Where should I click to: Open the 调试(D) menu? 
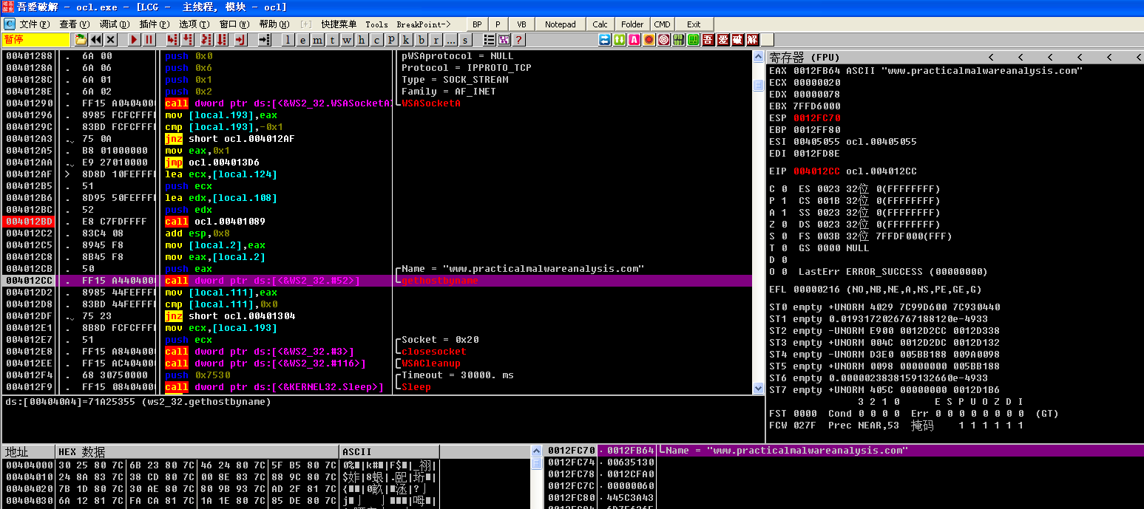tap(114, 24)
